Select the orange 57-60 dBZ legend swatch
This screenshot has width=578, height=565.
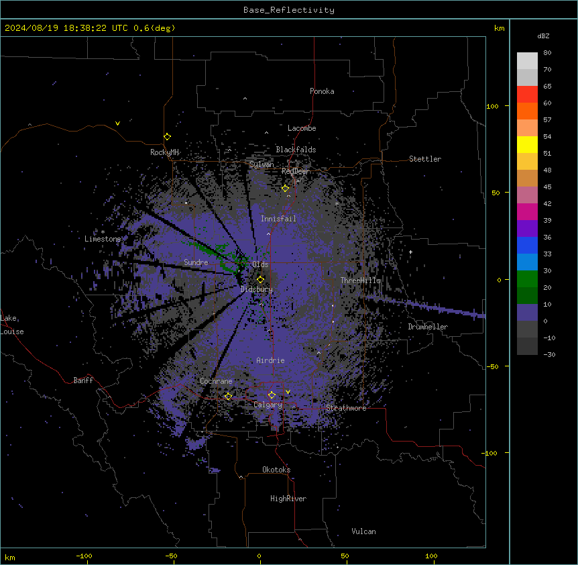[x=527, y=111]
